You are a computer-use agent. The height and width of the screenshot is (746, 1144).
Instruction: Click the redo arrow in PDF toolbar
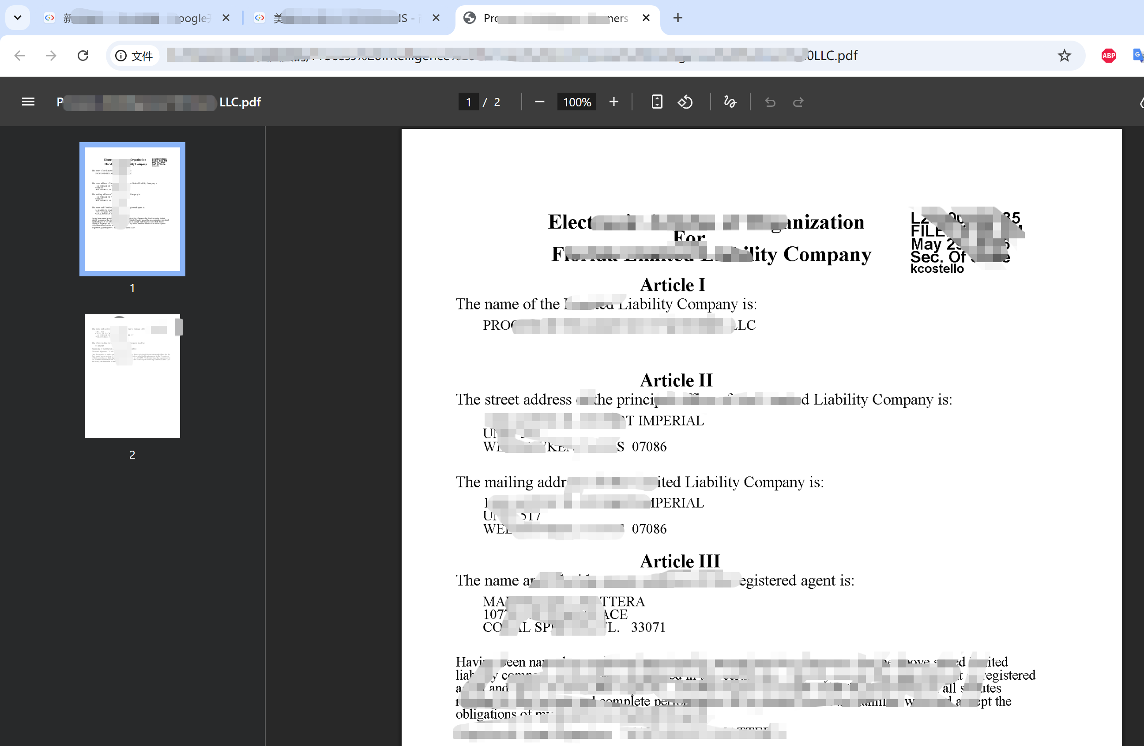tap(798, 102)
